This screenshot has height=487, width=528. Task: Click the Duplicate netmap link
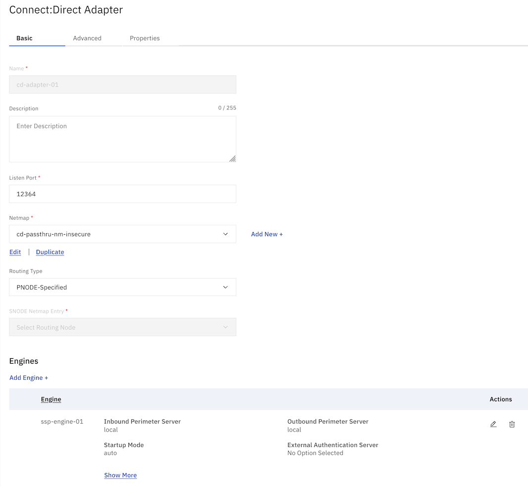(50, 252)
